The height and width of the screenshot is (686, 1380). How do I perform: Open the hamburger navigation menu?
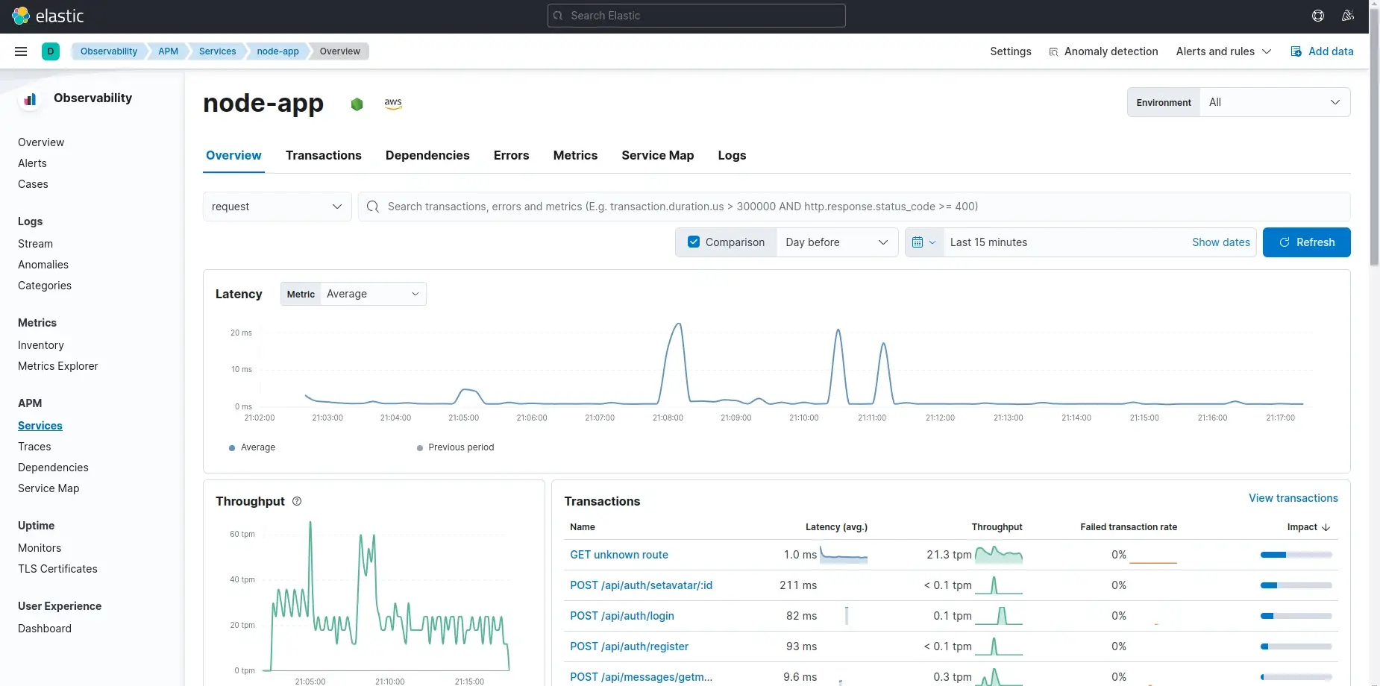click(20, 51)
